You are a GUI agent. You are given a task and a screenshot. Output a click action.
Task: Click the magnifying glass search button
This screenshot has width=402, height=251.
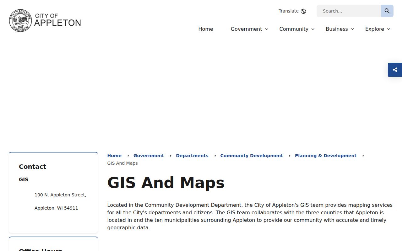[x=387, y=11]
